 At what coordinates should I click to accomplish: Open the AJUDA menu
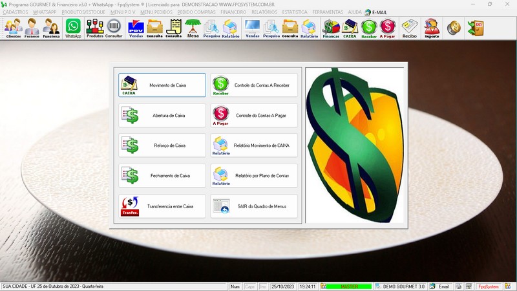[x=355, y=12]
